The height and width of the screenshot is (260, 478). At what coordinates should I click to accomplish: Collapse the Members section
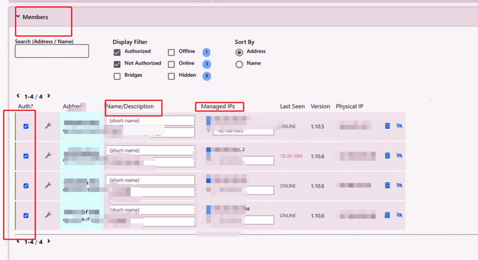tap(18, 17)
